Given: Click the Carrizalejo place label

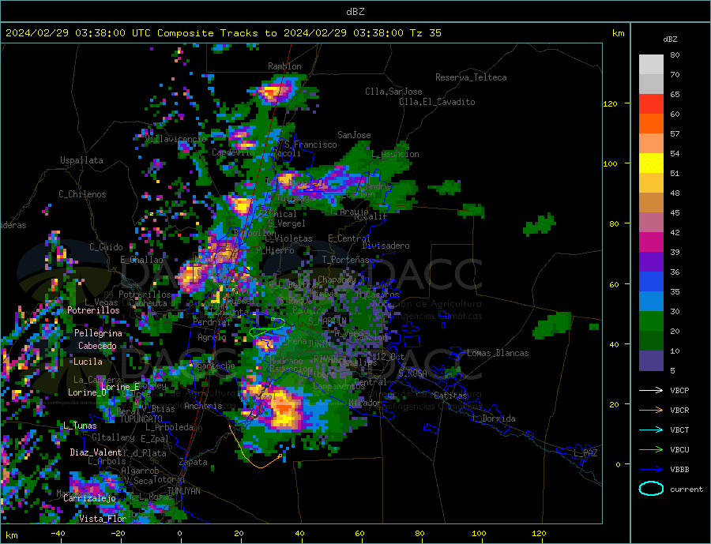Looking at the screenshot, I should (x=89, y=498).
